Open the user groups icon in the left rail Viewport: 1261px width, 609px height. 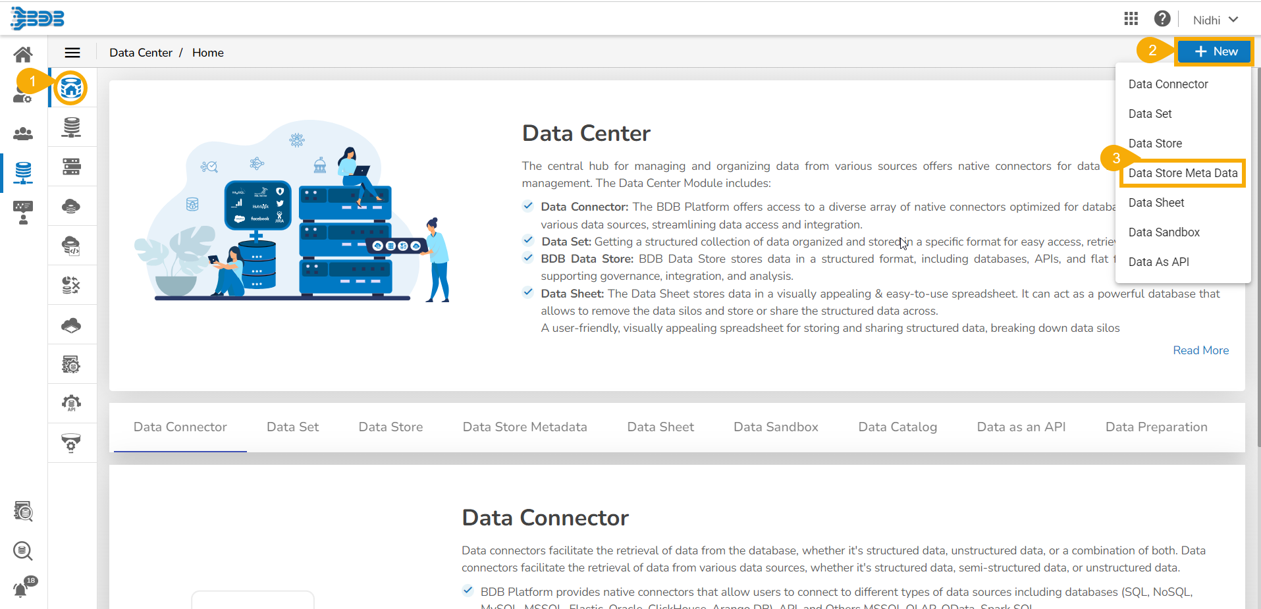(23, 134)
